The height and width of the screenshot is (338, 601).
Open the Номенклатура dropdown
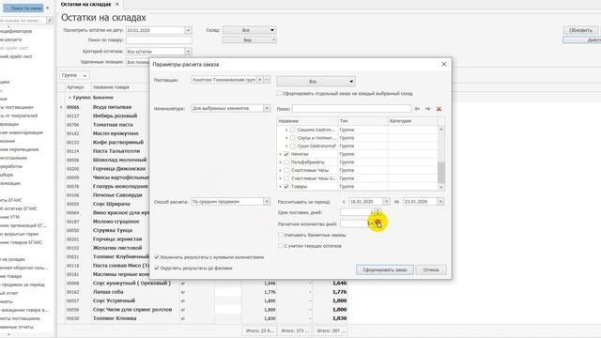coord(267,109)
